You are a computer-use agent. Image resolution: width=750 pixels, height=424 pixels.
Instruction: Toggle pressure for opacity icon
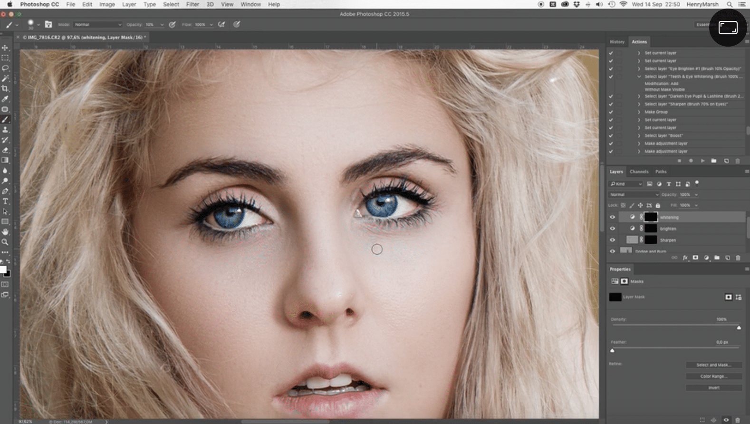pyautogui.click(x=172, y=24)
